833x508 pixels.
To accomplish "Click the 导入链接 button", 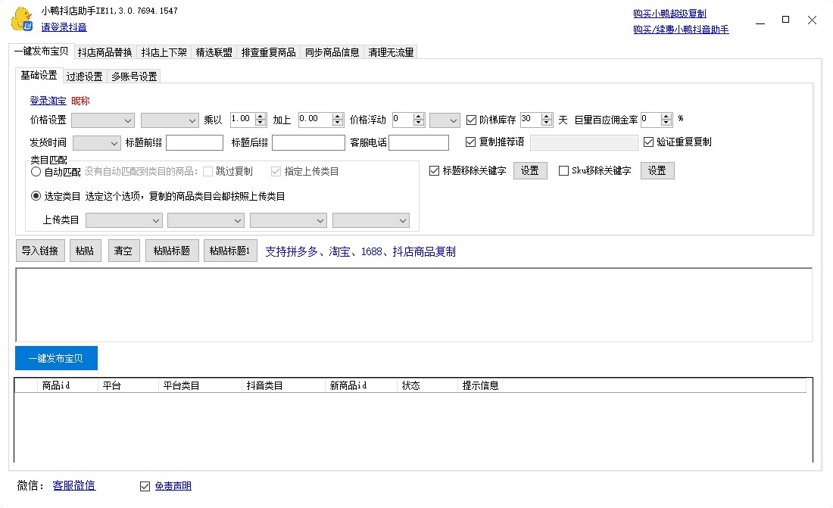I will click(40, 251).
